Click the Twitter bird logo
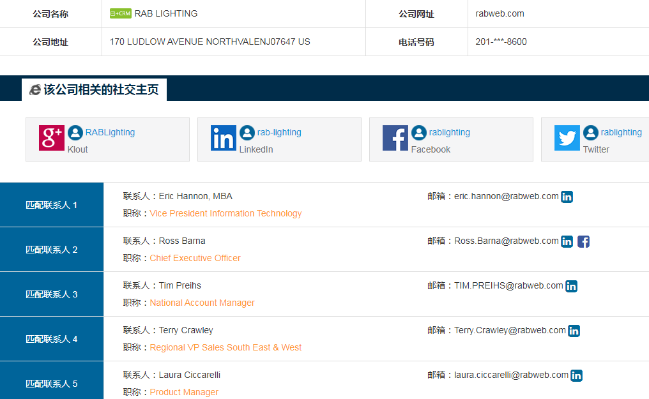The height and width of the screenshot is (399, 649). 567,138
